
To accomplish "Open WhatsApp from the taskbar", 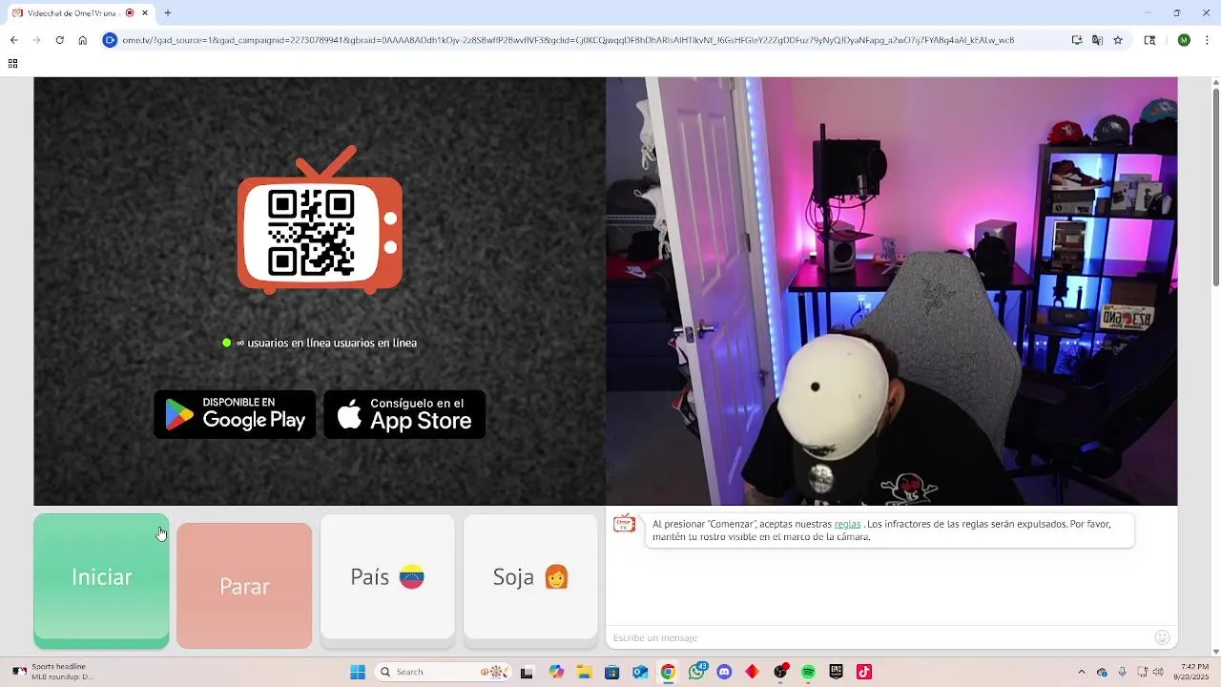I will tap(696, 672).
